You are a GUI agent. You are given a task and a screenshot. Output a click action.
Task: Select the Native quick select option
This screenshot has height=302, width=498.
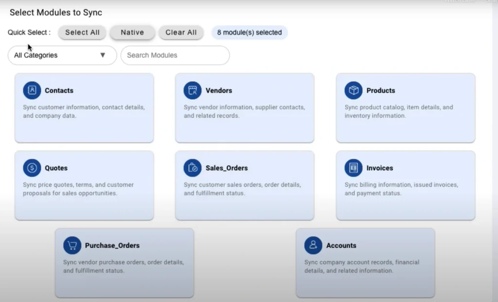click(132, 33)
